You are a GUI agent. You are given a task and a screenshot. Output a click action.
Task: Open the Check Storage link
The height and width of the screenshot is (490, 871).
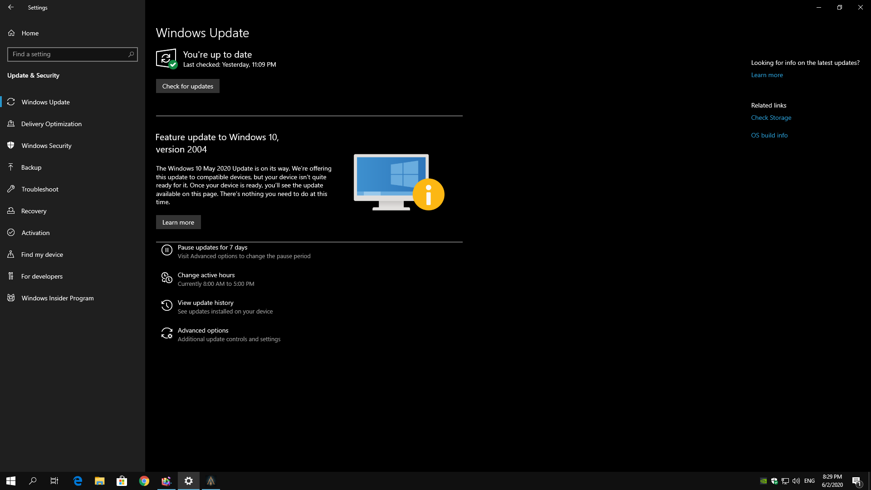pyautogui.click(x=771, y=118)
